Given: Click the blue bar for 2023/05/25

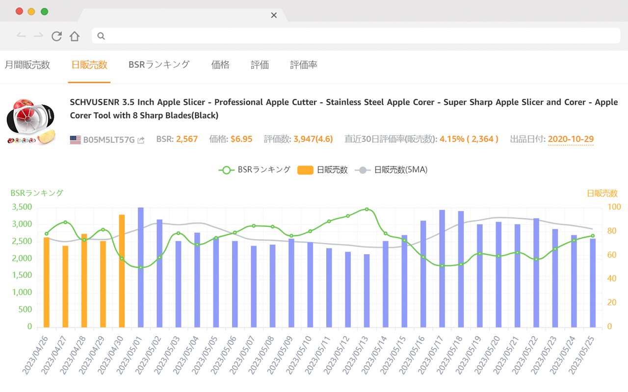Looking at the screenshot, I should [593, 283].
